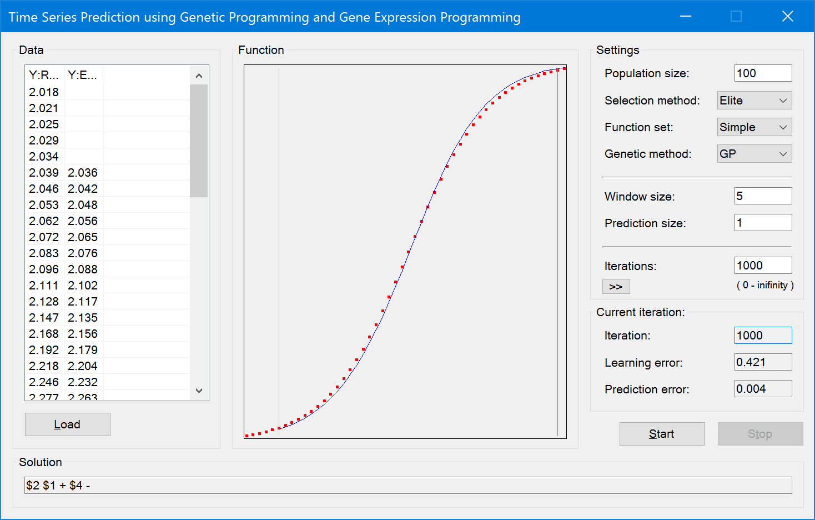Click the Learning error value box
The height and width of the screenshot is (520, 815).
(763, 362)
